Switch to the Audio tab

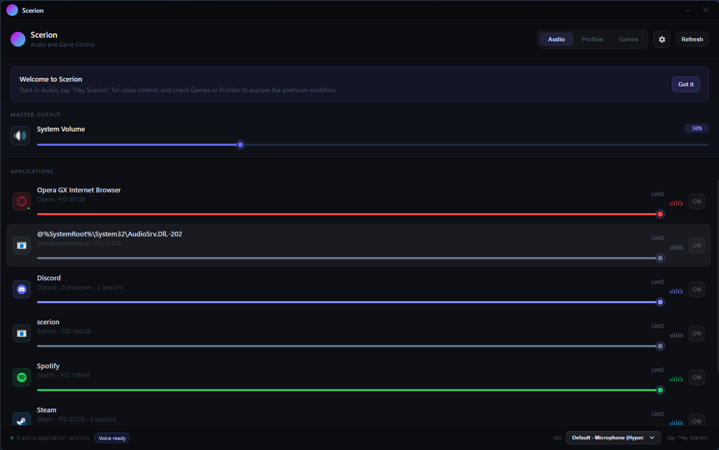coord(556,39)
